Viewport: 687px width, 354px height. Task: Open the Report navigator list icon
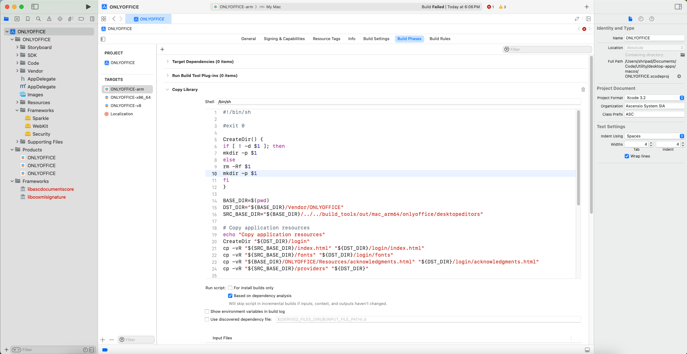[92, 19]
